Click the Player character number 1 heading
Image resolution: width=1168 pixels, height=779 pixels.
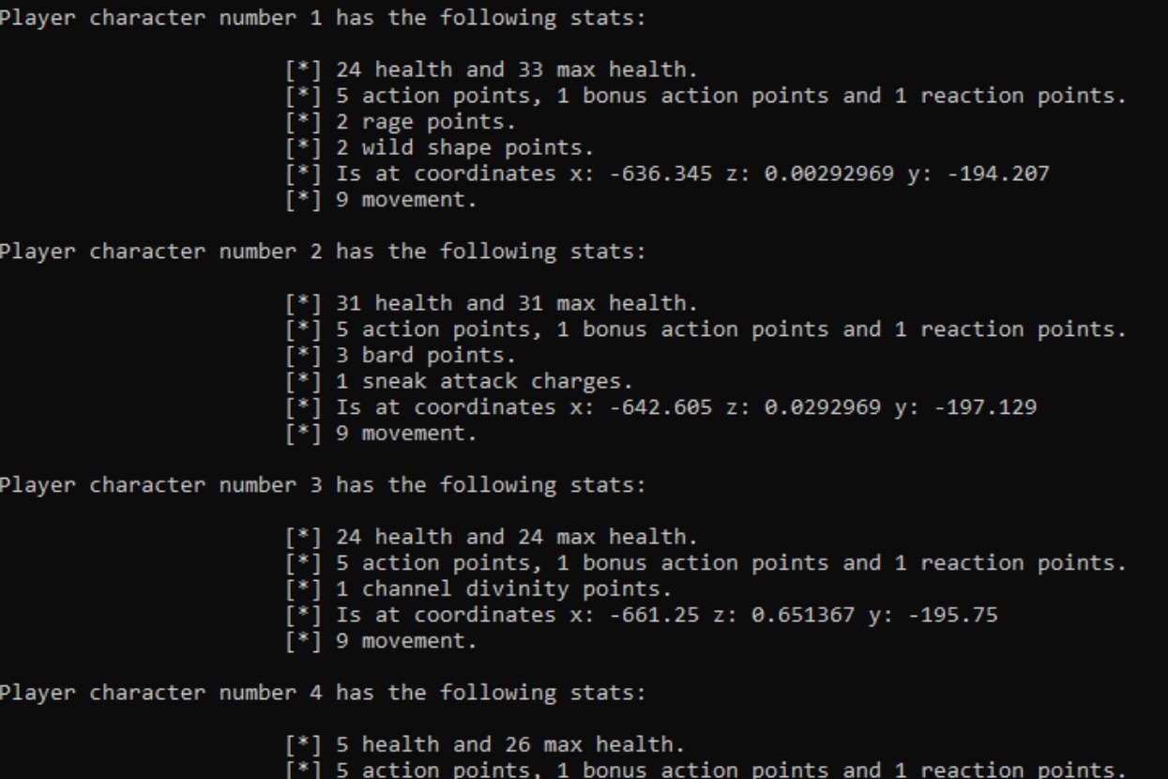(x=323, y=18)
